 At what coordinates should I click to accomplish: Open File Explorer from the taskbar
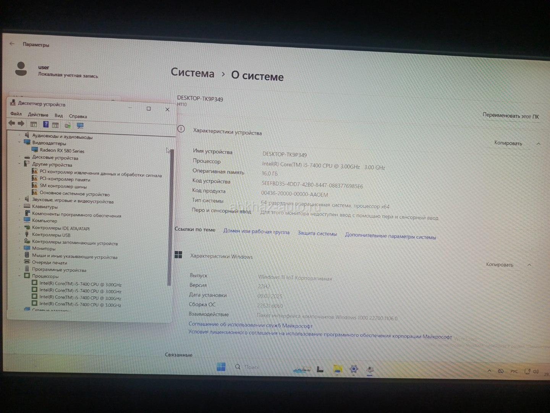click(338, 369)
